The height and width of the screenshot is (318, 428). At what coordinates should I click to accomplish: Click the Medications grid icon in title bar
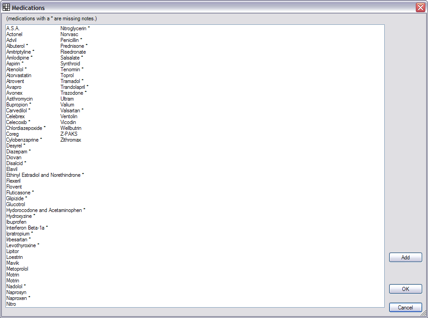6,7
